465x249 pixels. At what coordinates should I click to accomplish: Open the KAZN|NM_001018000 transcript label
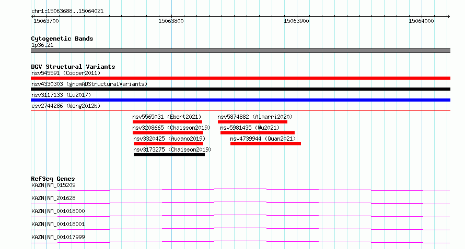click(58, 211)
